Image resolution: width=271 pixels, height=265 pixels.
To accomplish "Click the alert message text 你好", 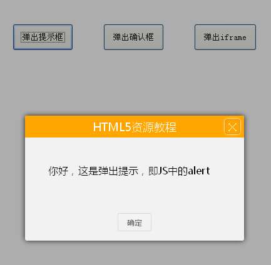I will coord(58,171).
